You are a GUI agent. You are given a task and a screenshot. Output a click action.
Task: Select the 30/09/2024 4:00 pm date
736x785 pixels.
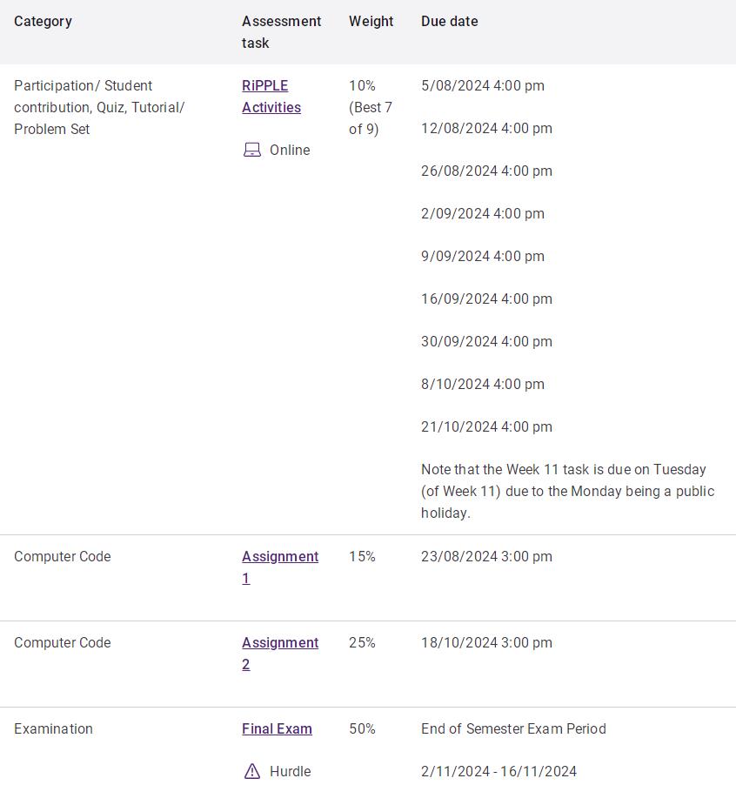pos(487,341)
